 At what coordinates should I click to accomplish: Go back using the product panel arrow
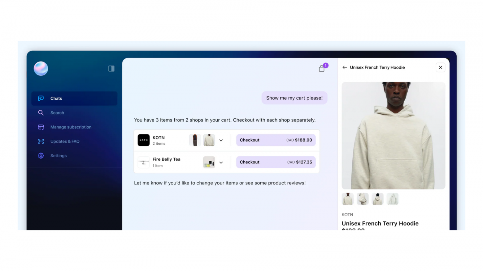pos(344,67)
